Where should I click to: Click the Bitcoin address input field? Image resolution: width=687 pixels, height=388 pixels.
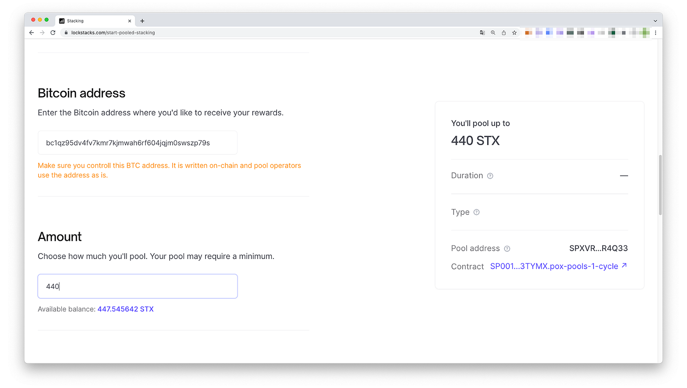click(137, 143)
